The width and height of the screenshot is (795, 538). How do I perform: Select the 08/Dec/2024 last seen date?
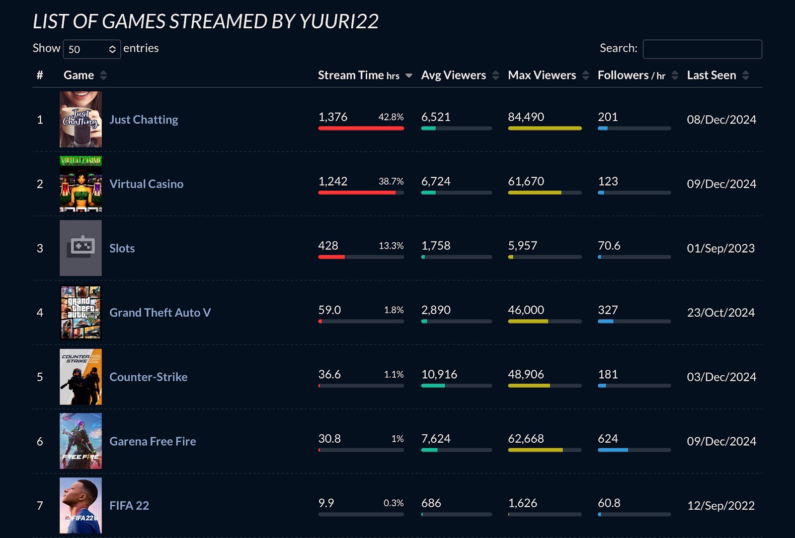[x=721, y=120]
